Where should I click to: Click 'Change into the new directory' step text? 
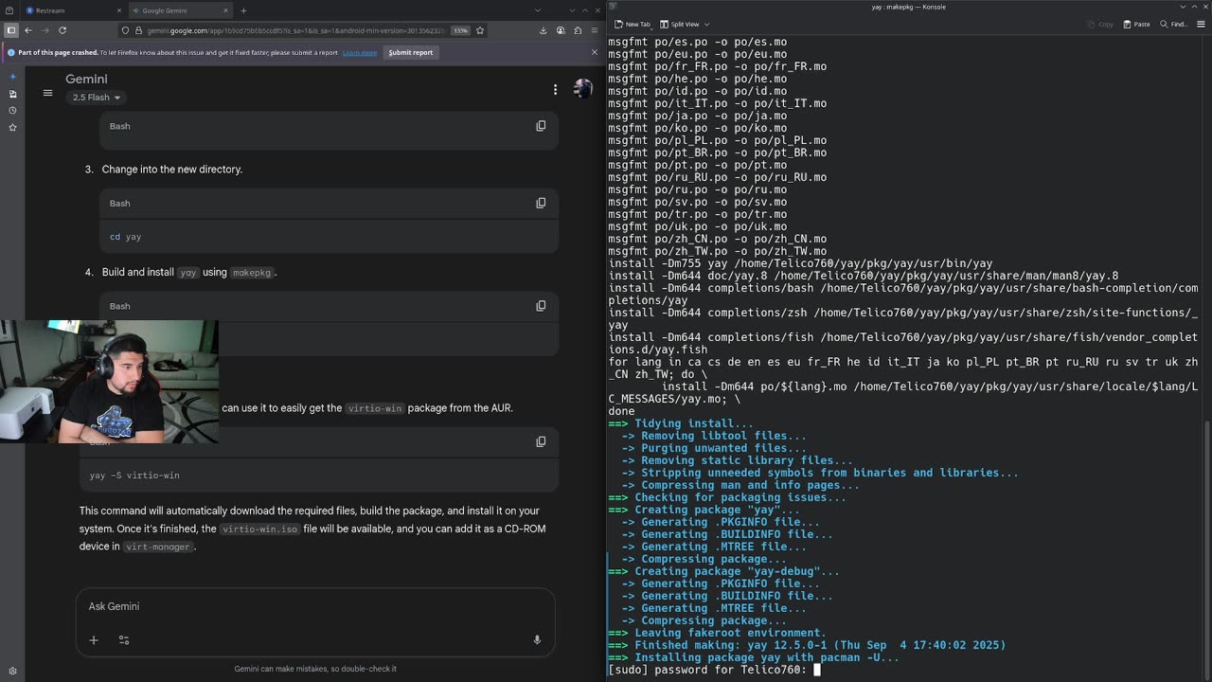pos(172,169)
